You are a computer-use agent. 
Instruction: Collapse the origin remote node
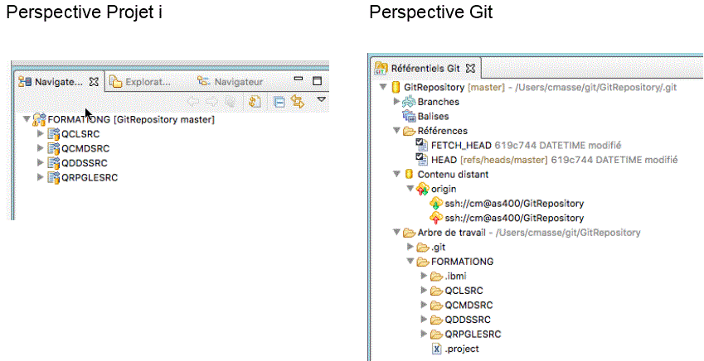click(410, 188)
